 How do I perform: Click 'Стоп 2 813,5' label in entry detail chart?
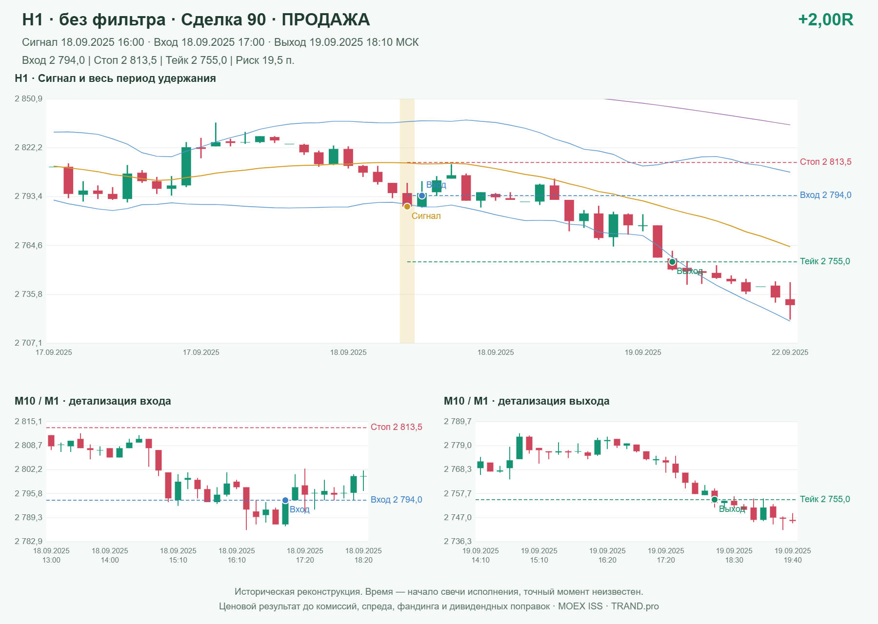click(x=396, y=427)
